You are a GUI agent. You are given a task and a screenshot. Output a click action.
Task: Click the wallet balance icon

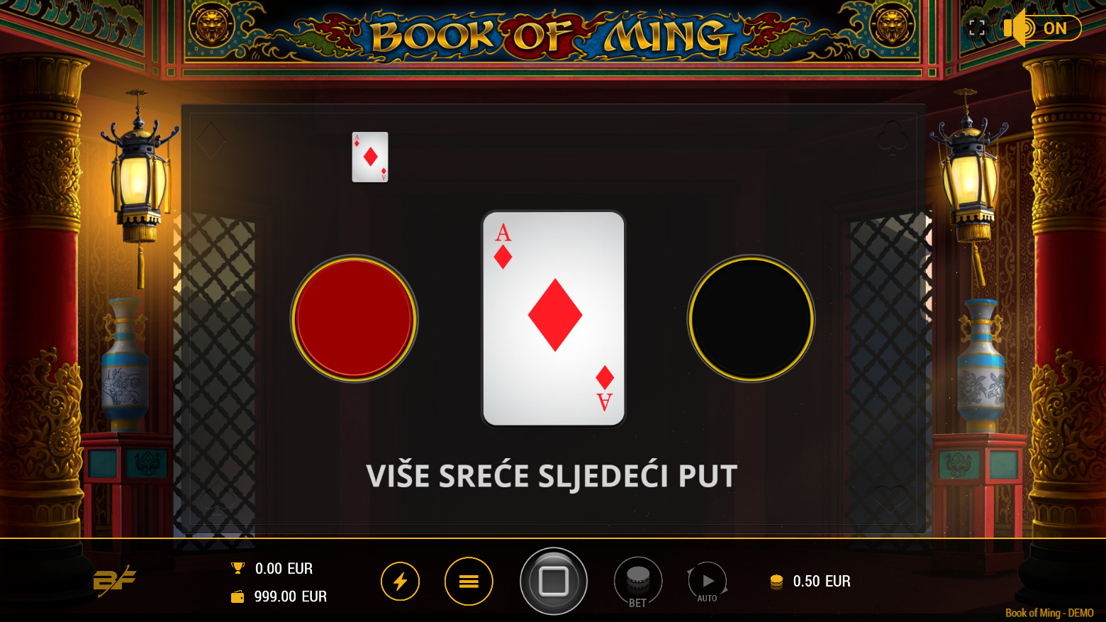point(238,597)
